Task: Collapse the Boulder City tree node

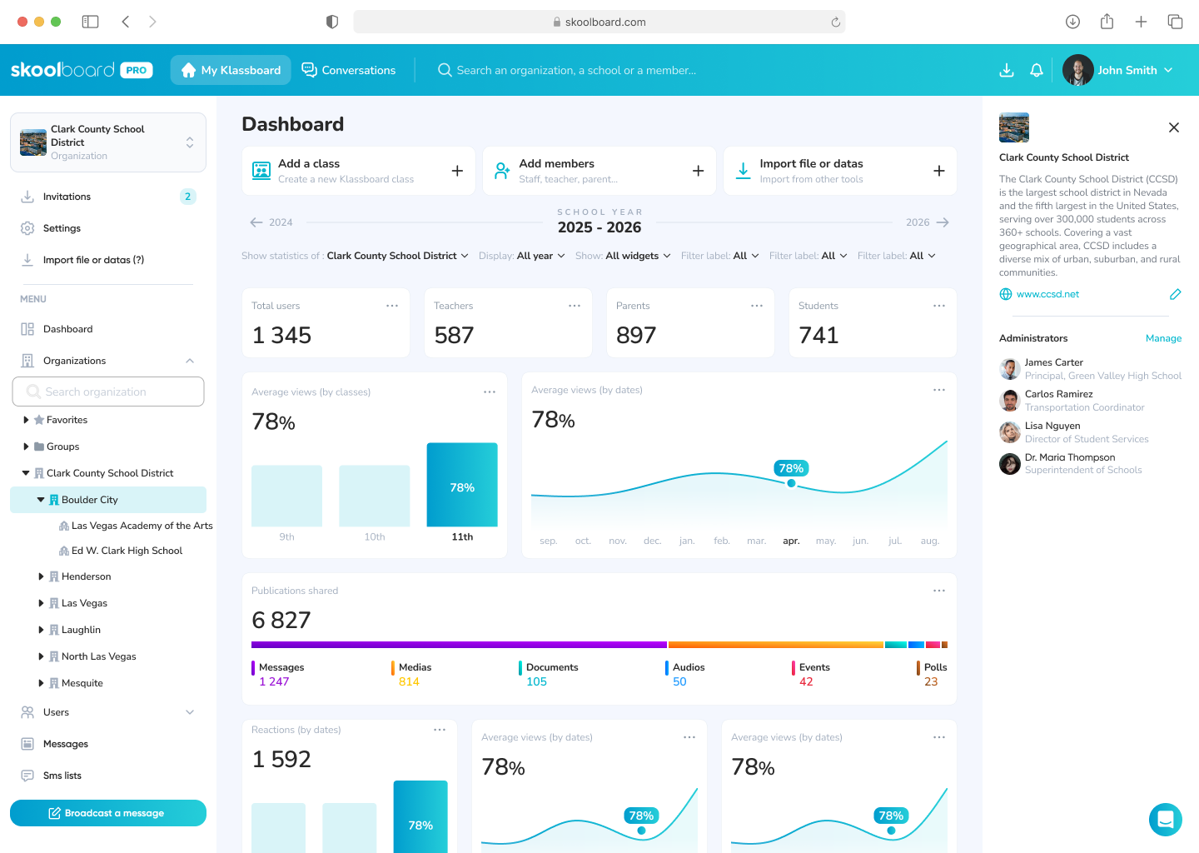Action: (x=41, y=500)
